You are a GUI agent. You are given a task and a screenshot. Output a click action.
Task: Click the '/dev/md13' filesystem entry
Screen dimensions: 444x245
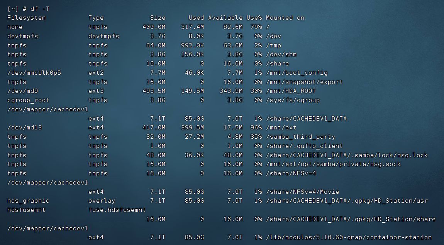coord(24,128)
